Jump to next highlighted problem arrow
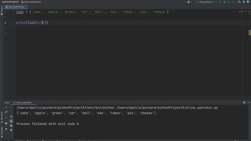 point(249,11)
